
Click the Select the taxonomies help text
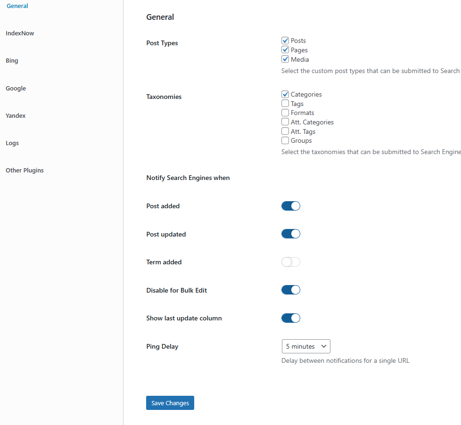point(371,152)
